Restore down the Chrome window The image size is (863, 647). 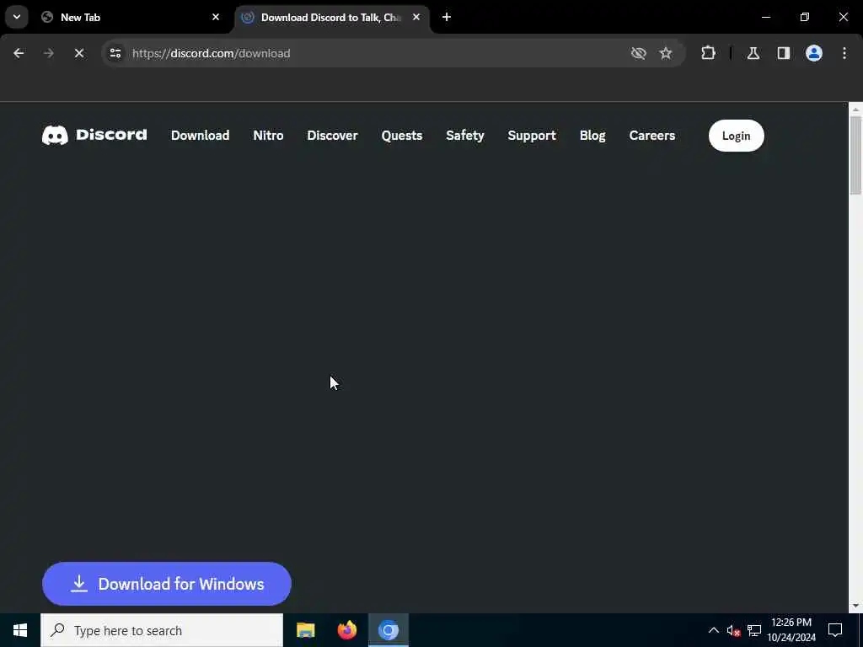pyautogui.click(x=805, y=17)
